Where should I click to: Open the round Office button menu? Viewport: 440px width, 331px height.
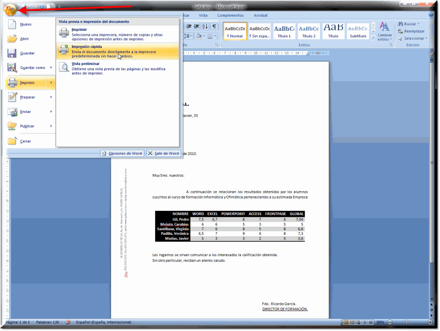[x=10, y=10]
